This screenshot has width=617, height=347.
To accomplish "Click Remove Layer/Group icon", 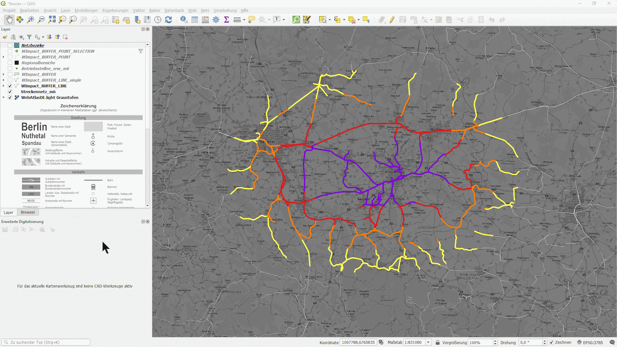I will (x=65, y=37).
